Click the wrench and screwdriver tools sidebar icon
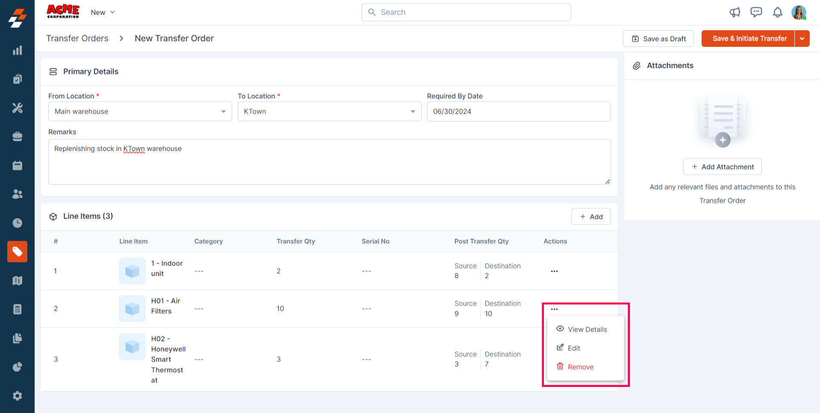The width and height of the screenshot is (820, 413). point(17,108)
